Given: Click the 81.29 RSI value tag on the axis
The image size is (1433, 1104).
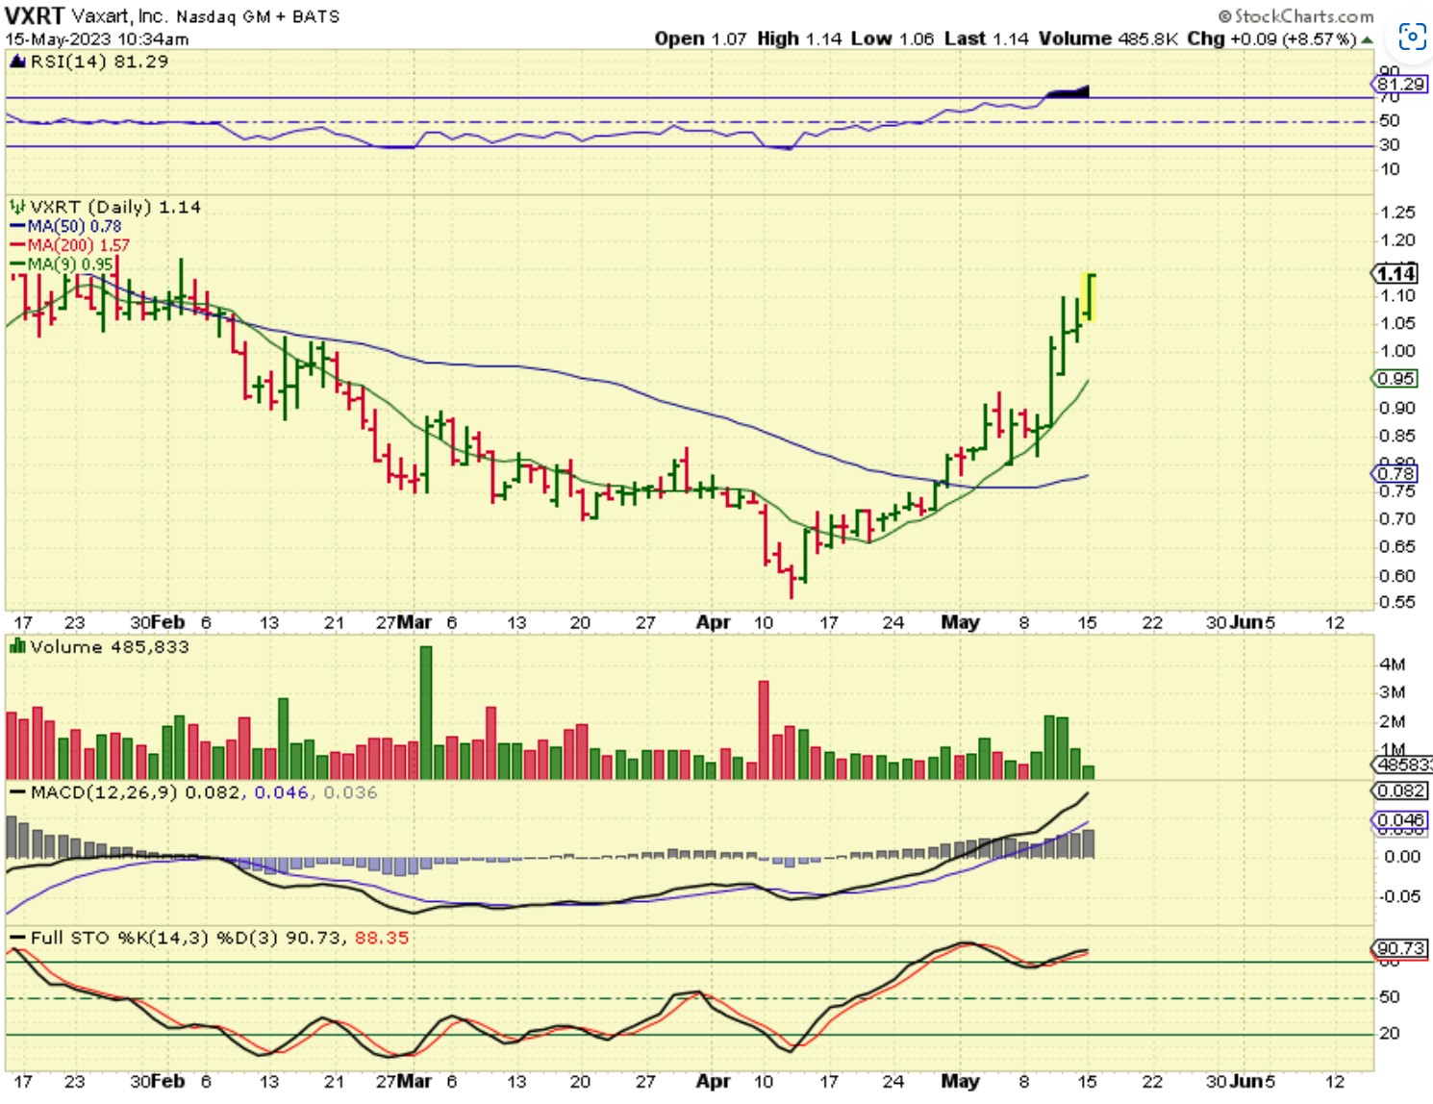Looking at the screenshot, I should [1400, 85].
